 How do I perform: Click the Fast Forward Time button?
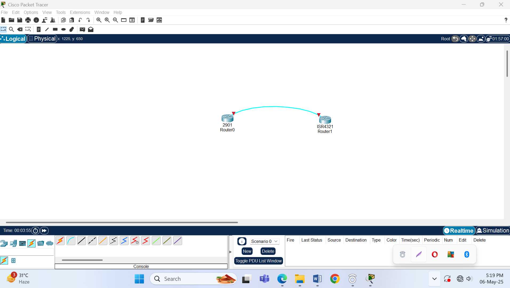(44, 231)
